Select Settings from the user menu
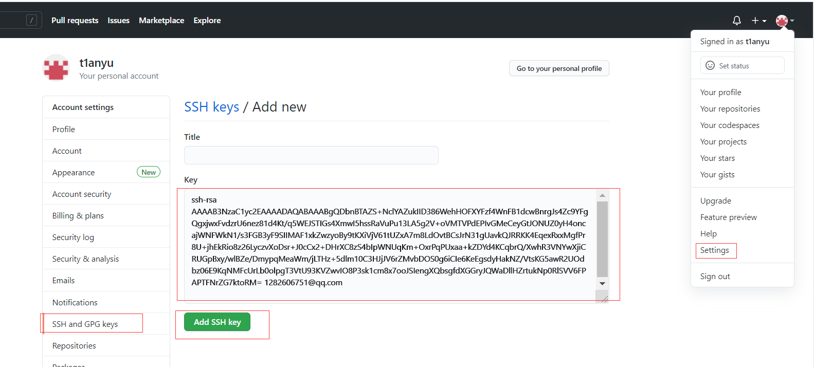Screen dimensions: 814x367 point(714,250)
